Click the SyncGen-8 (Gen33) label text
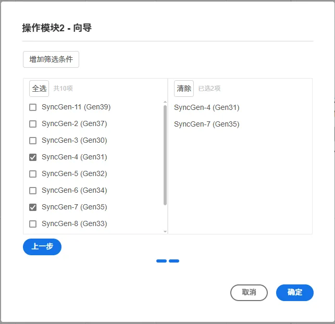This screenshot has height=324, width=335. coord(75,223)
